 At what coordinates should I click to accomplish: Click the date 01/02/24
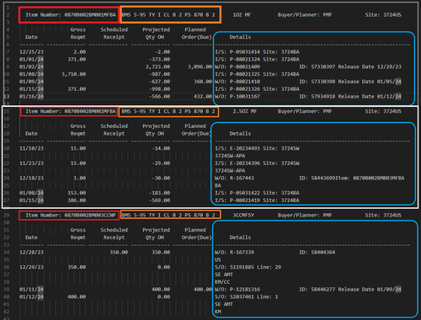click(31, 67)
